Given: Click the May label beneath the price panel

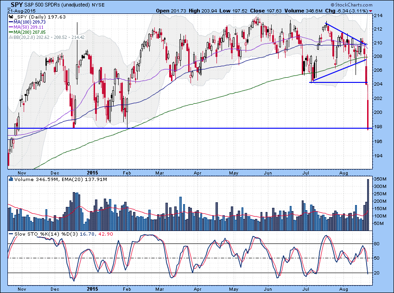Looking at the screenshot, I should click(x=234, y=173).
